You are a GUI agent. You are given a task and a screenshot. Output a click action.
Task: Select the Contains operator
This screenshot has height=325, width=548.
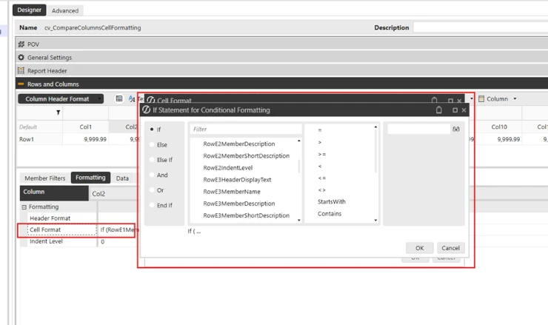coord(330,213)
